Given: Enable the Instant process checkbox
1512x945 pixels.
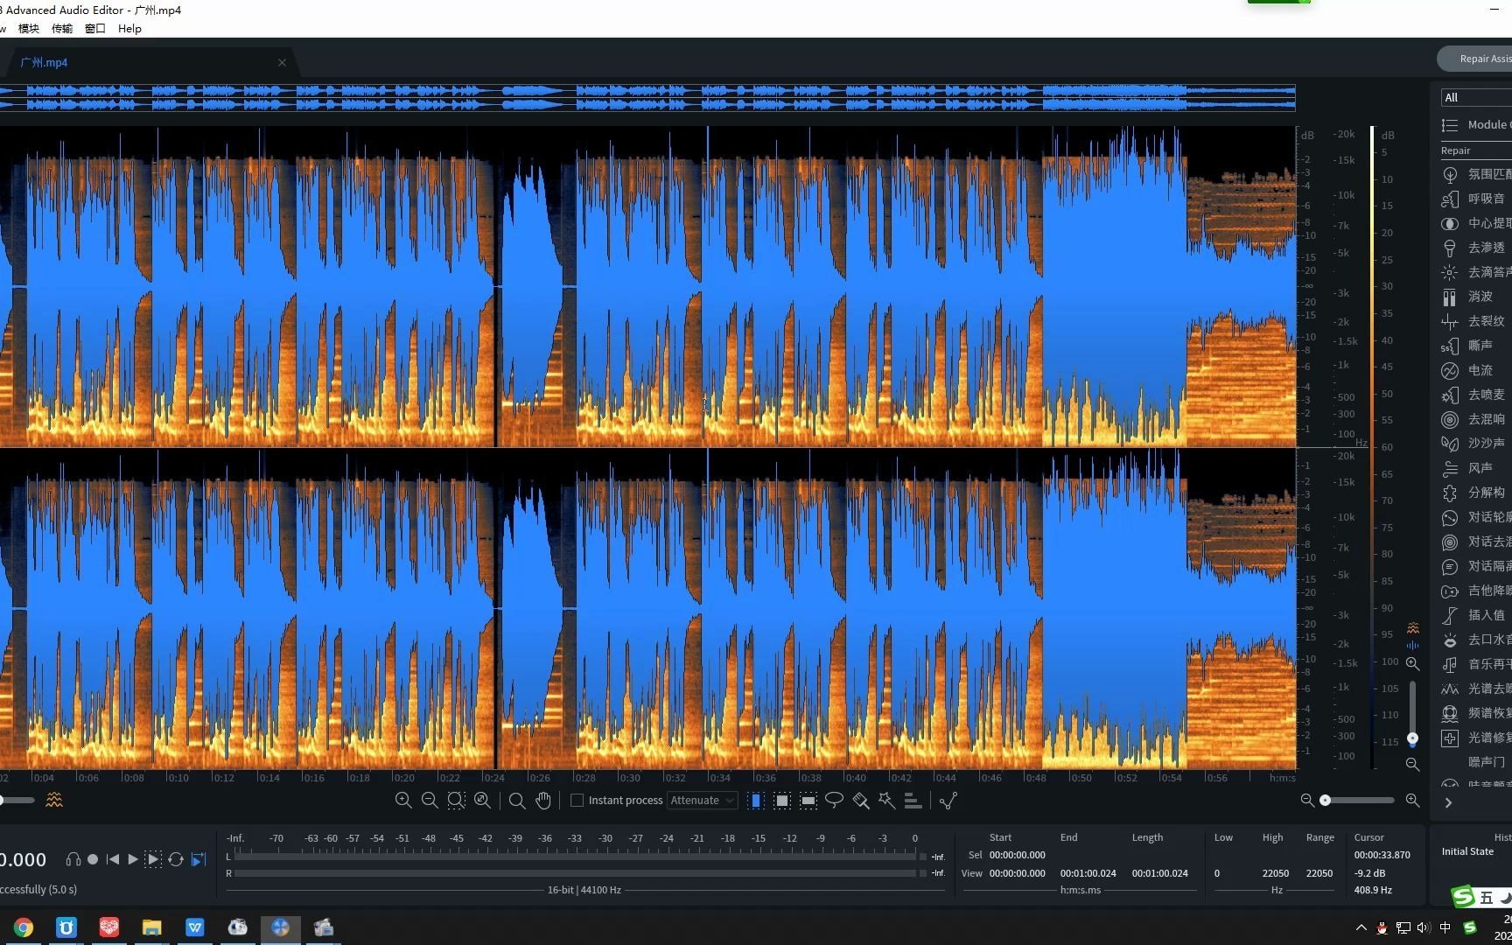Looking at the screenshot, I should (577, 800).
